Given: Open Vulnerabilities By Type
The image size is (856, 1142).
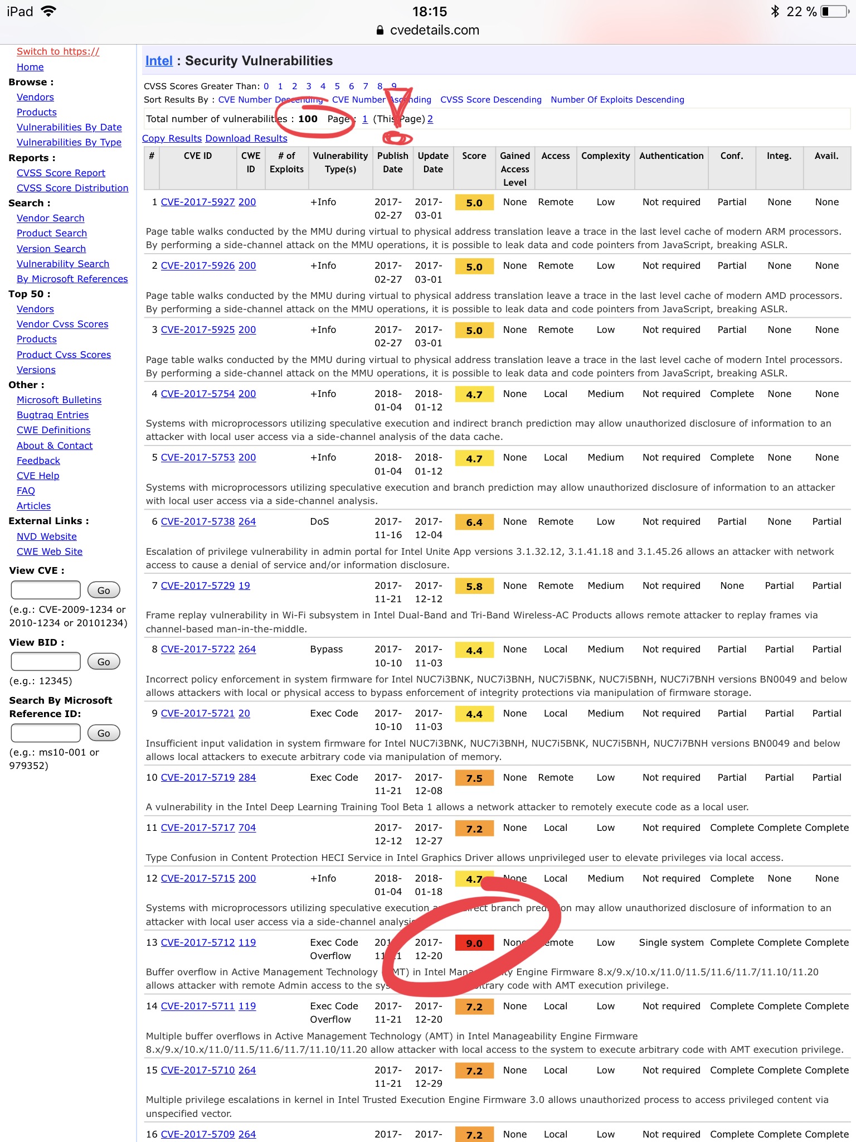Looking at the screenshot, I should click(69, 142).
